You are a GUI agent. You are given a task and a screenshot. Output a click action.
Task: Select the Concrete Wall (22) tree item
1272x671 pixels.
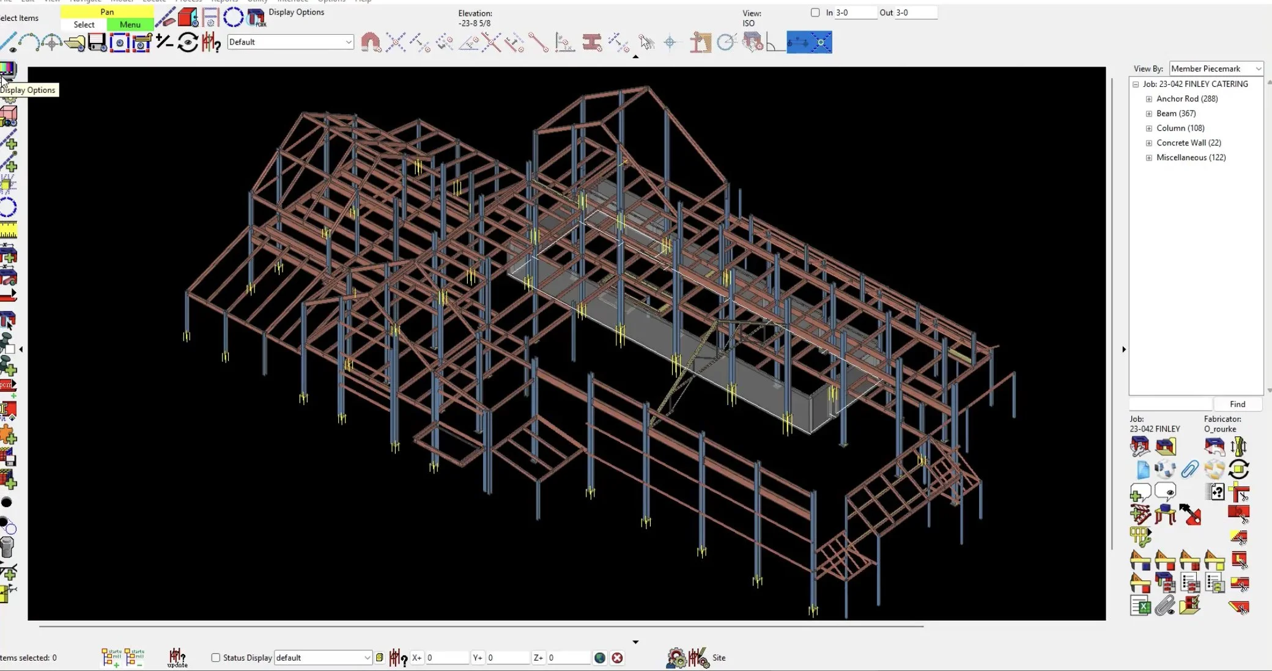pos(1188,143)
